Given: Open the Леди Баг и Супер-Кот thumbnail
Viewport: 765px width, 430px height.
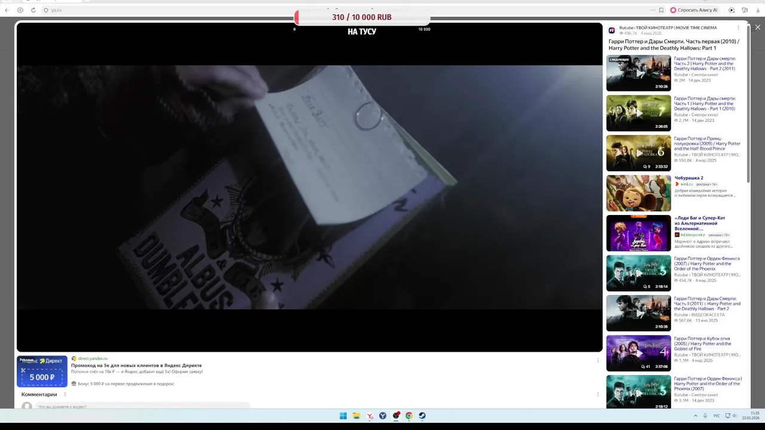Looking at the screenshot, I should [x=638, y=233].
